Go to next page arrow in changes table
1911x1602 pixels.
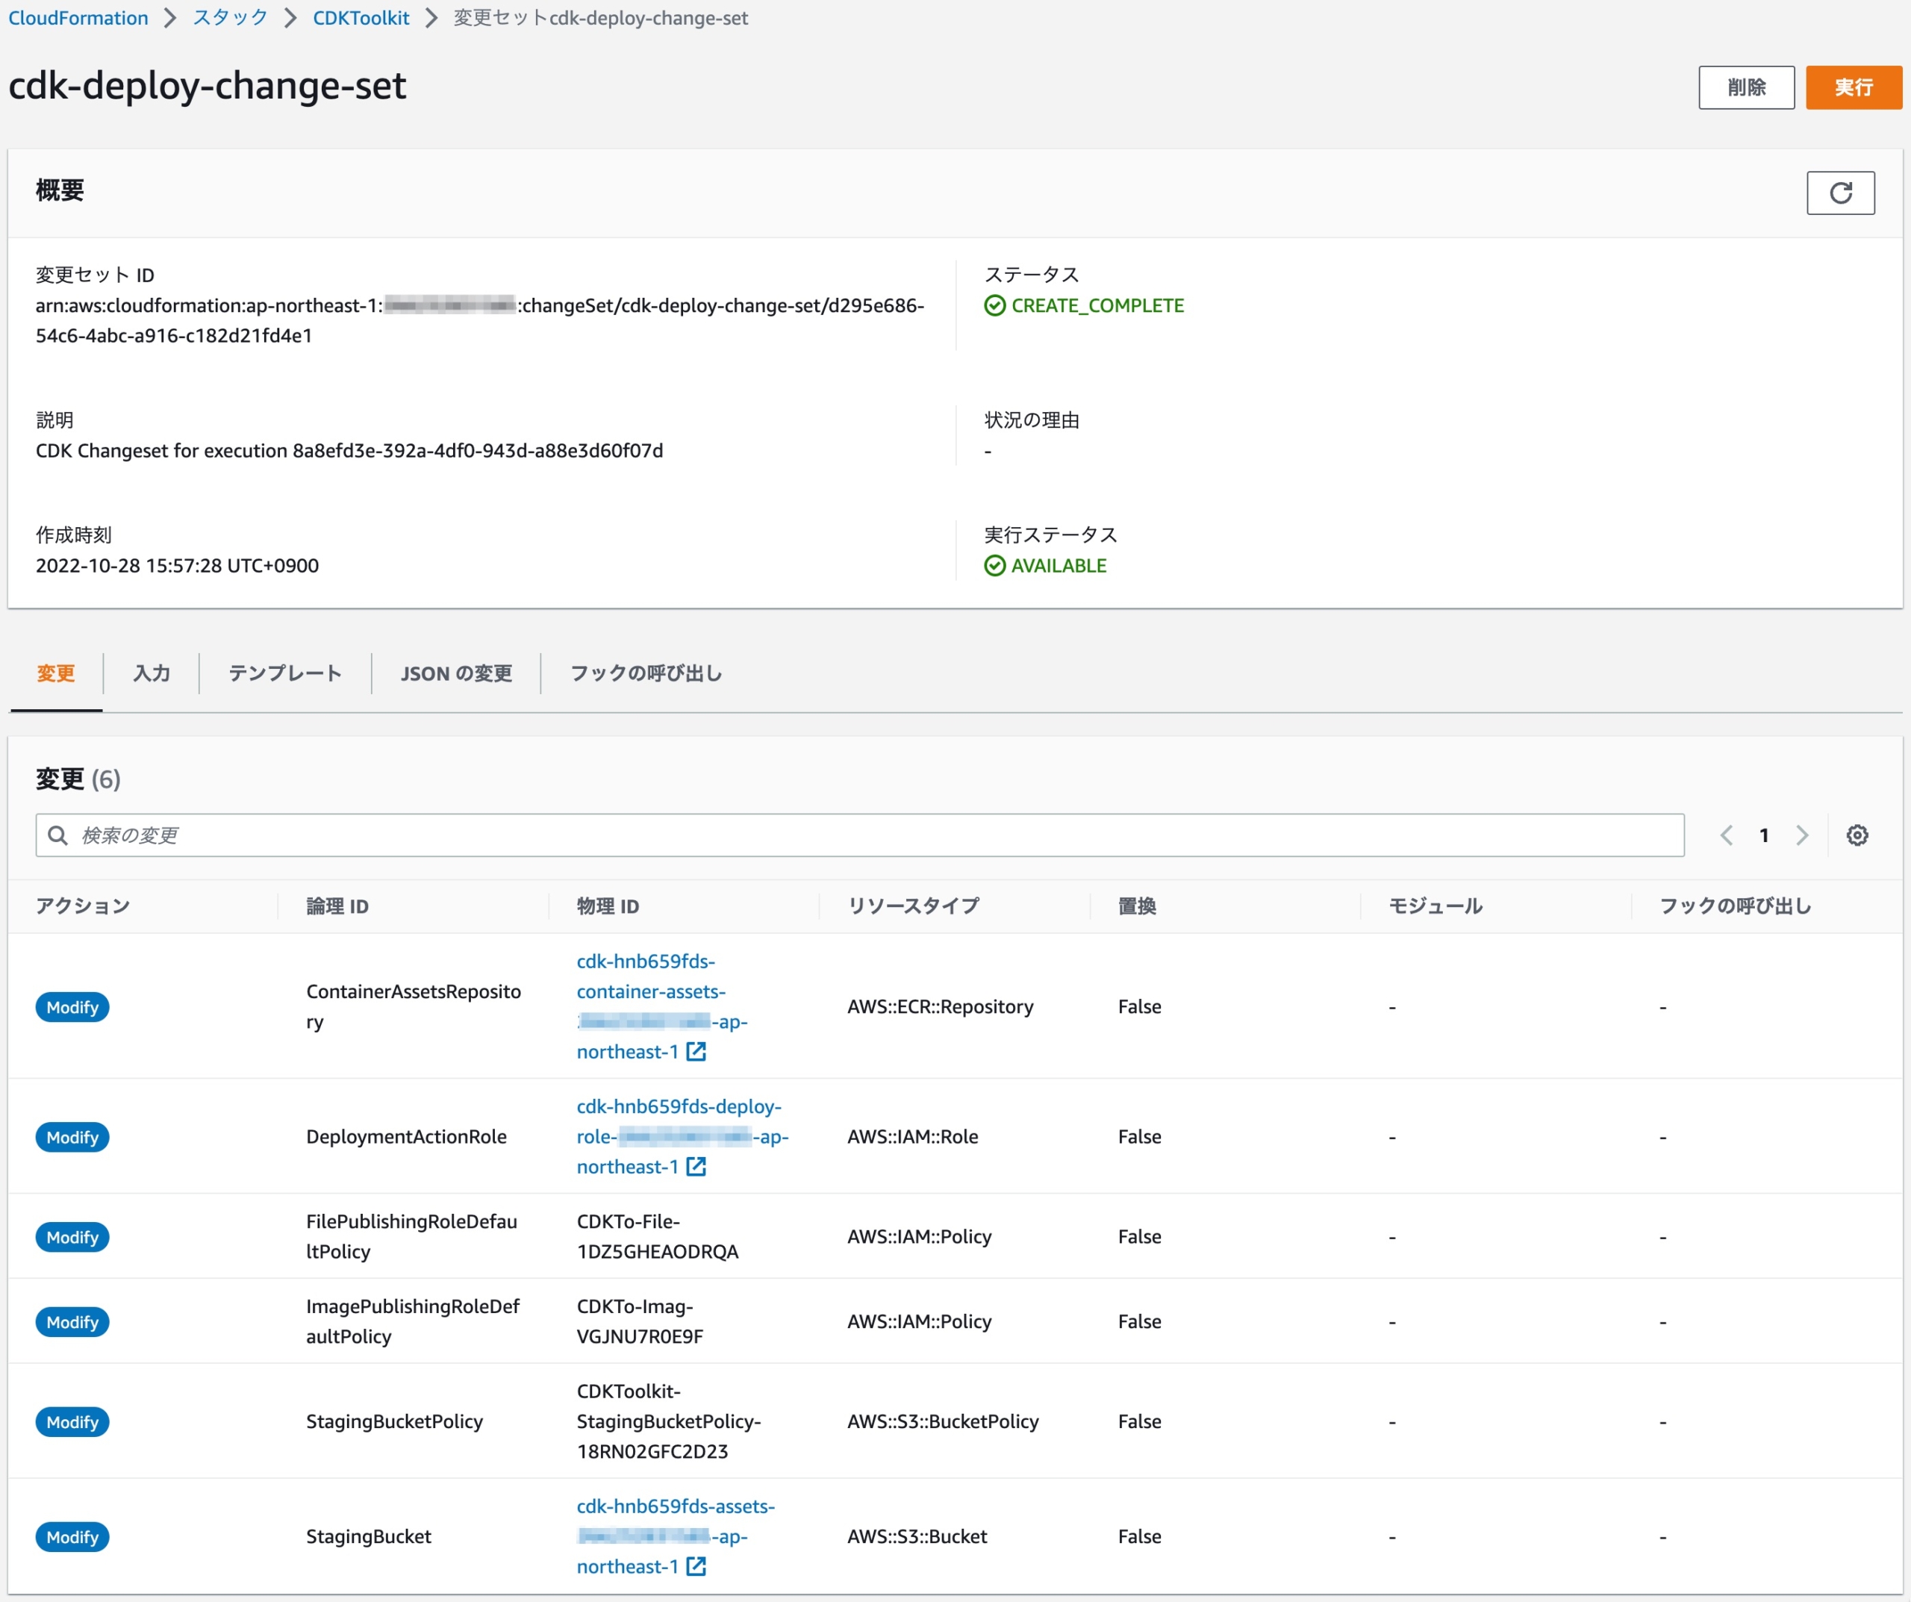[x=1801, y=835]
